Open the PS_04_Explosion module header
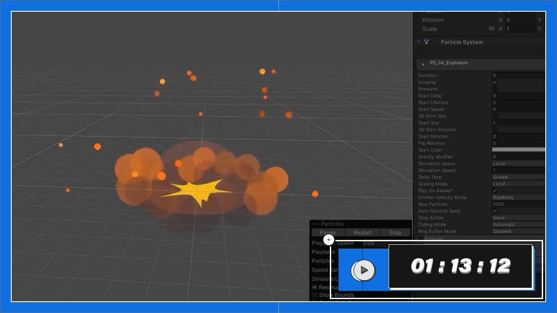 (x=481, y=64)
